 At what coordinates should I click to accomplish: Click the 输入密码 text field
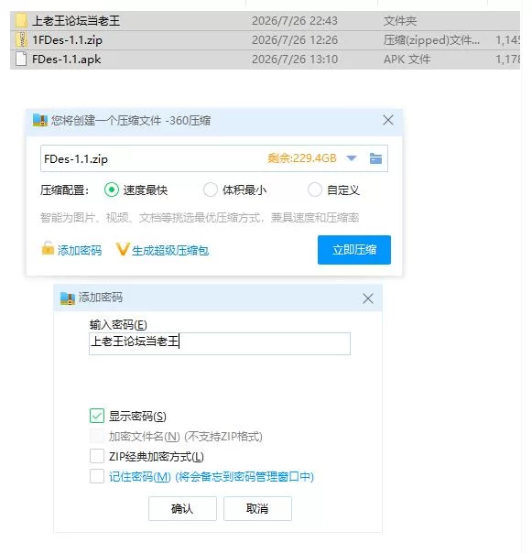pyautogui.click(x=220, y=343)
